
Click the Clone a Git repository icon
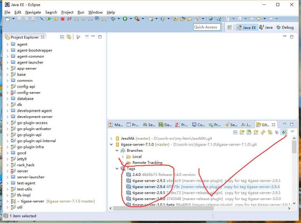[x=249, y=132]
